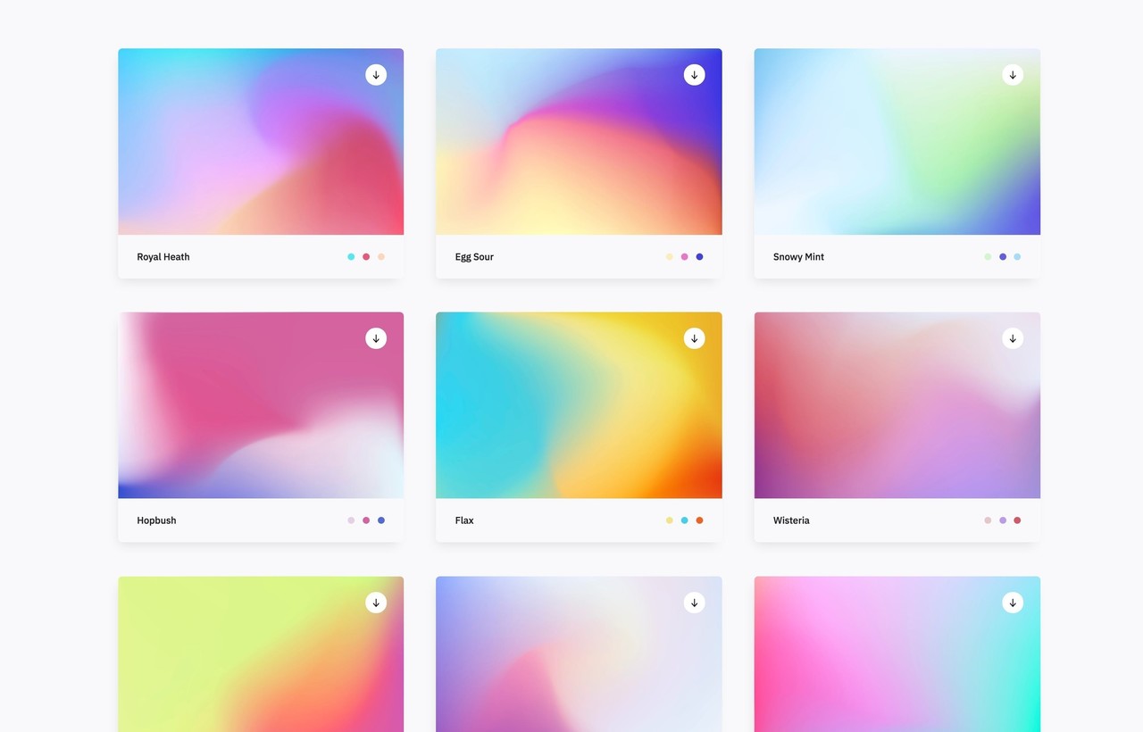
Task: Click the Royal Heath title
Action: (163, 257)
